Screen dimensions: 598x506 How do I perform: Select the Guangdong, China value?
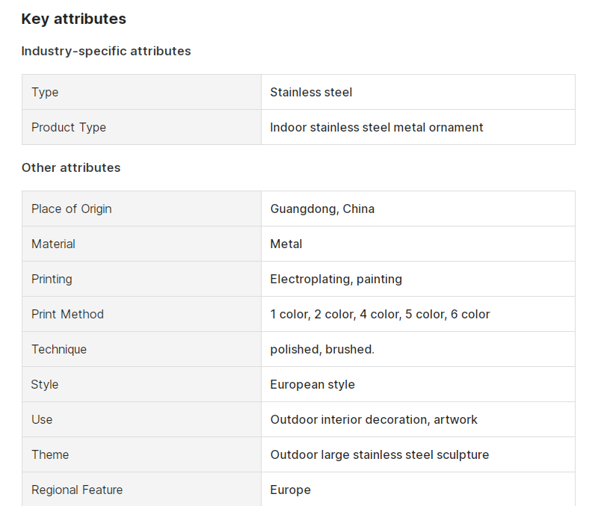[x=322, y=209]
